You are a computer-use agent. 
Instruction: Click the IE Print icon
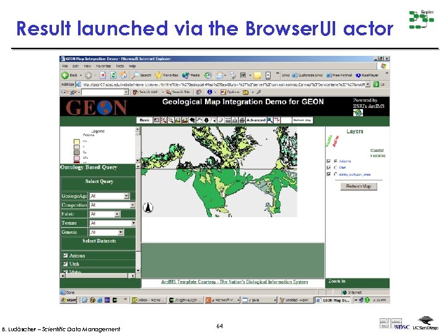point(233,75)
